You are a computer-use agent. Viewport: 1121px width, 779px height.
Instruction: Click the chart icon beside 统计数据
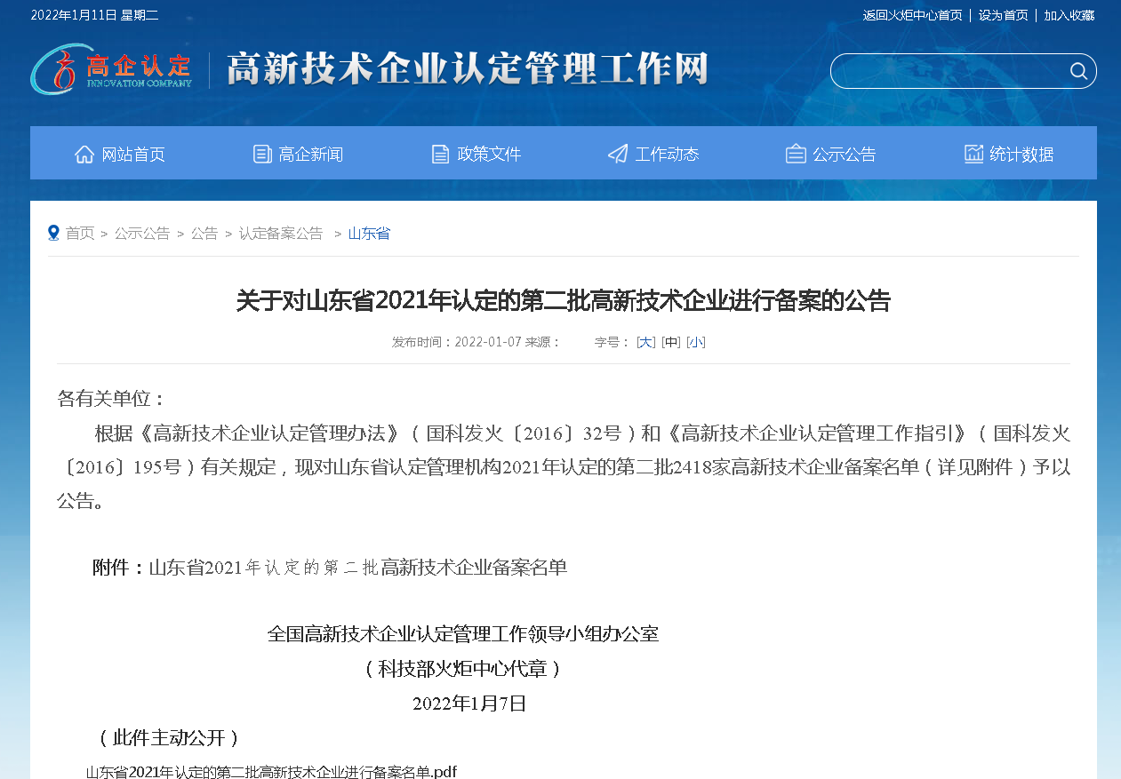tap(973, 154)
